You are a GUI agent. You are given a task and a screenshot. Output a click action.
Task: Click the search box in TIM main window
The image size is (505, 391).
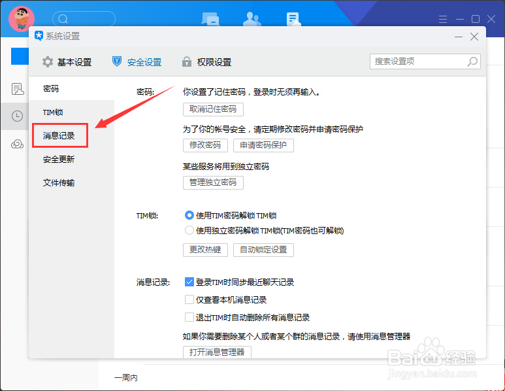84,19
